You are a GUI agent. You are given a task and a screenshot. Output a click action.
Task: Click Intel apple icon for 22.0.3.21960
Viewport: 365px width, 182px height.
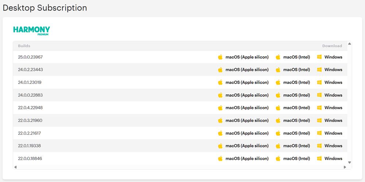(278, 120)
